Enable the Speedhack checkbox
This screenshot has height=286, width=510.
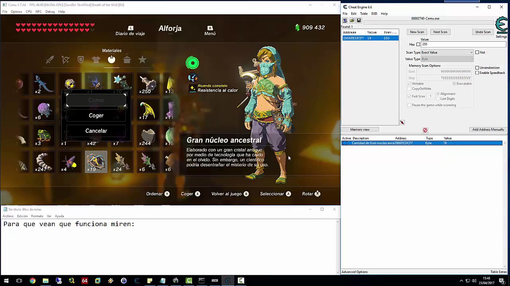477,73
